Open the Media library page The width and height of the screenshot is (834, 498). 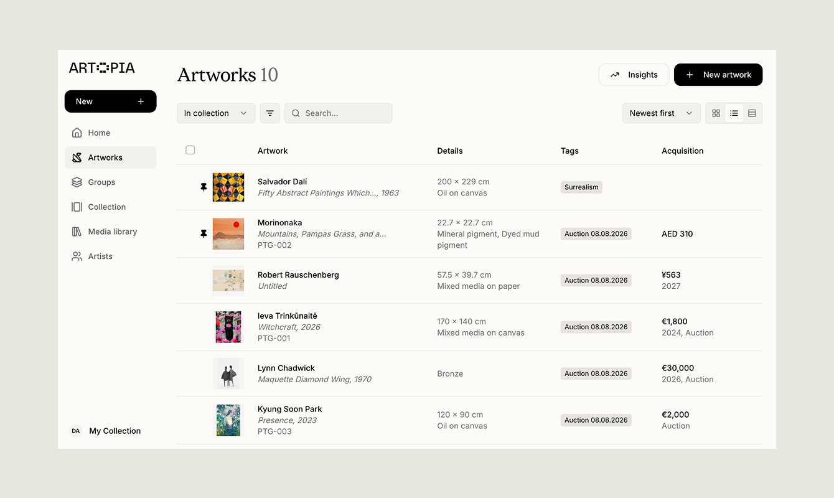pyautogui.click(x=110, y=232)
